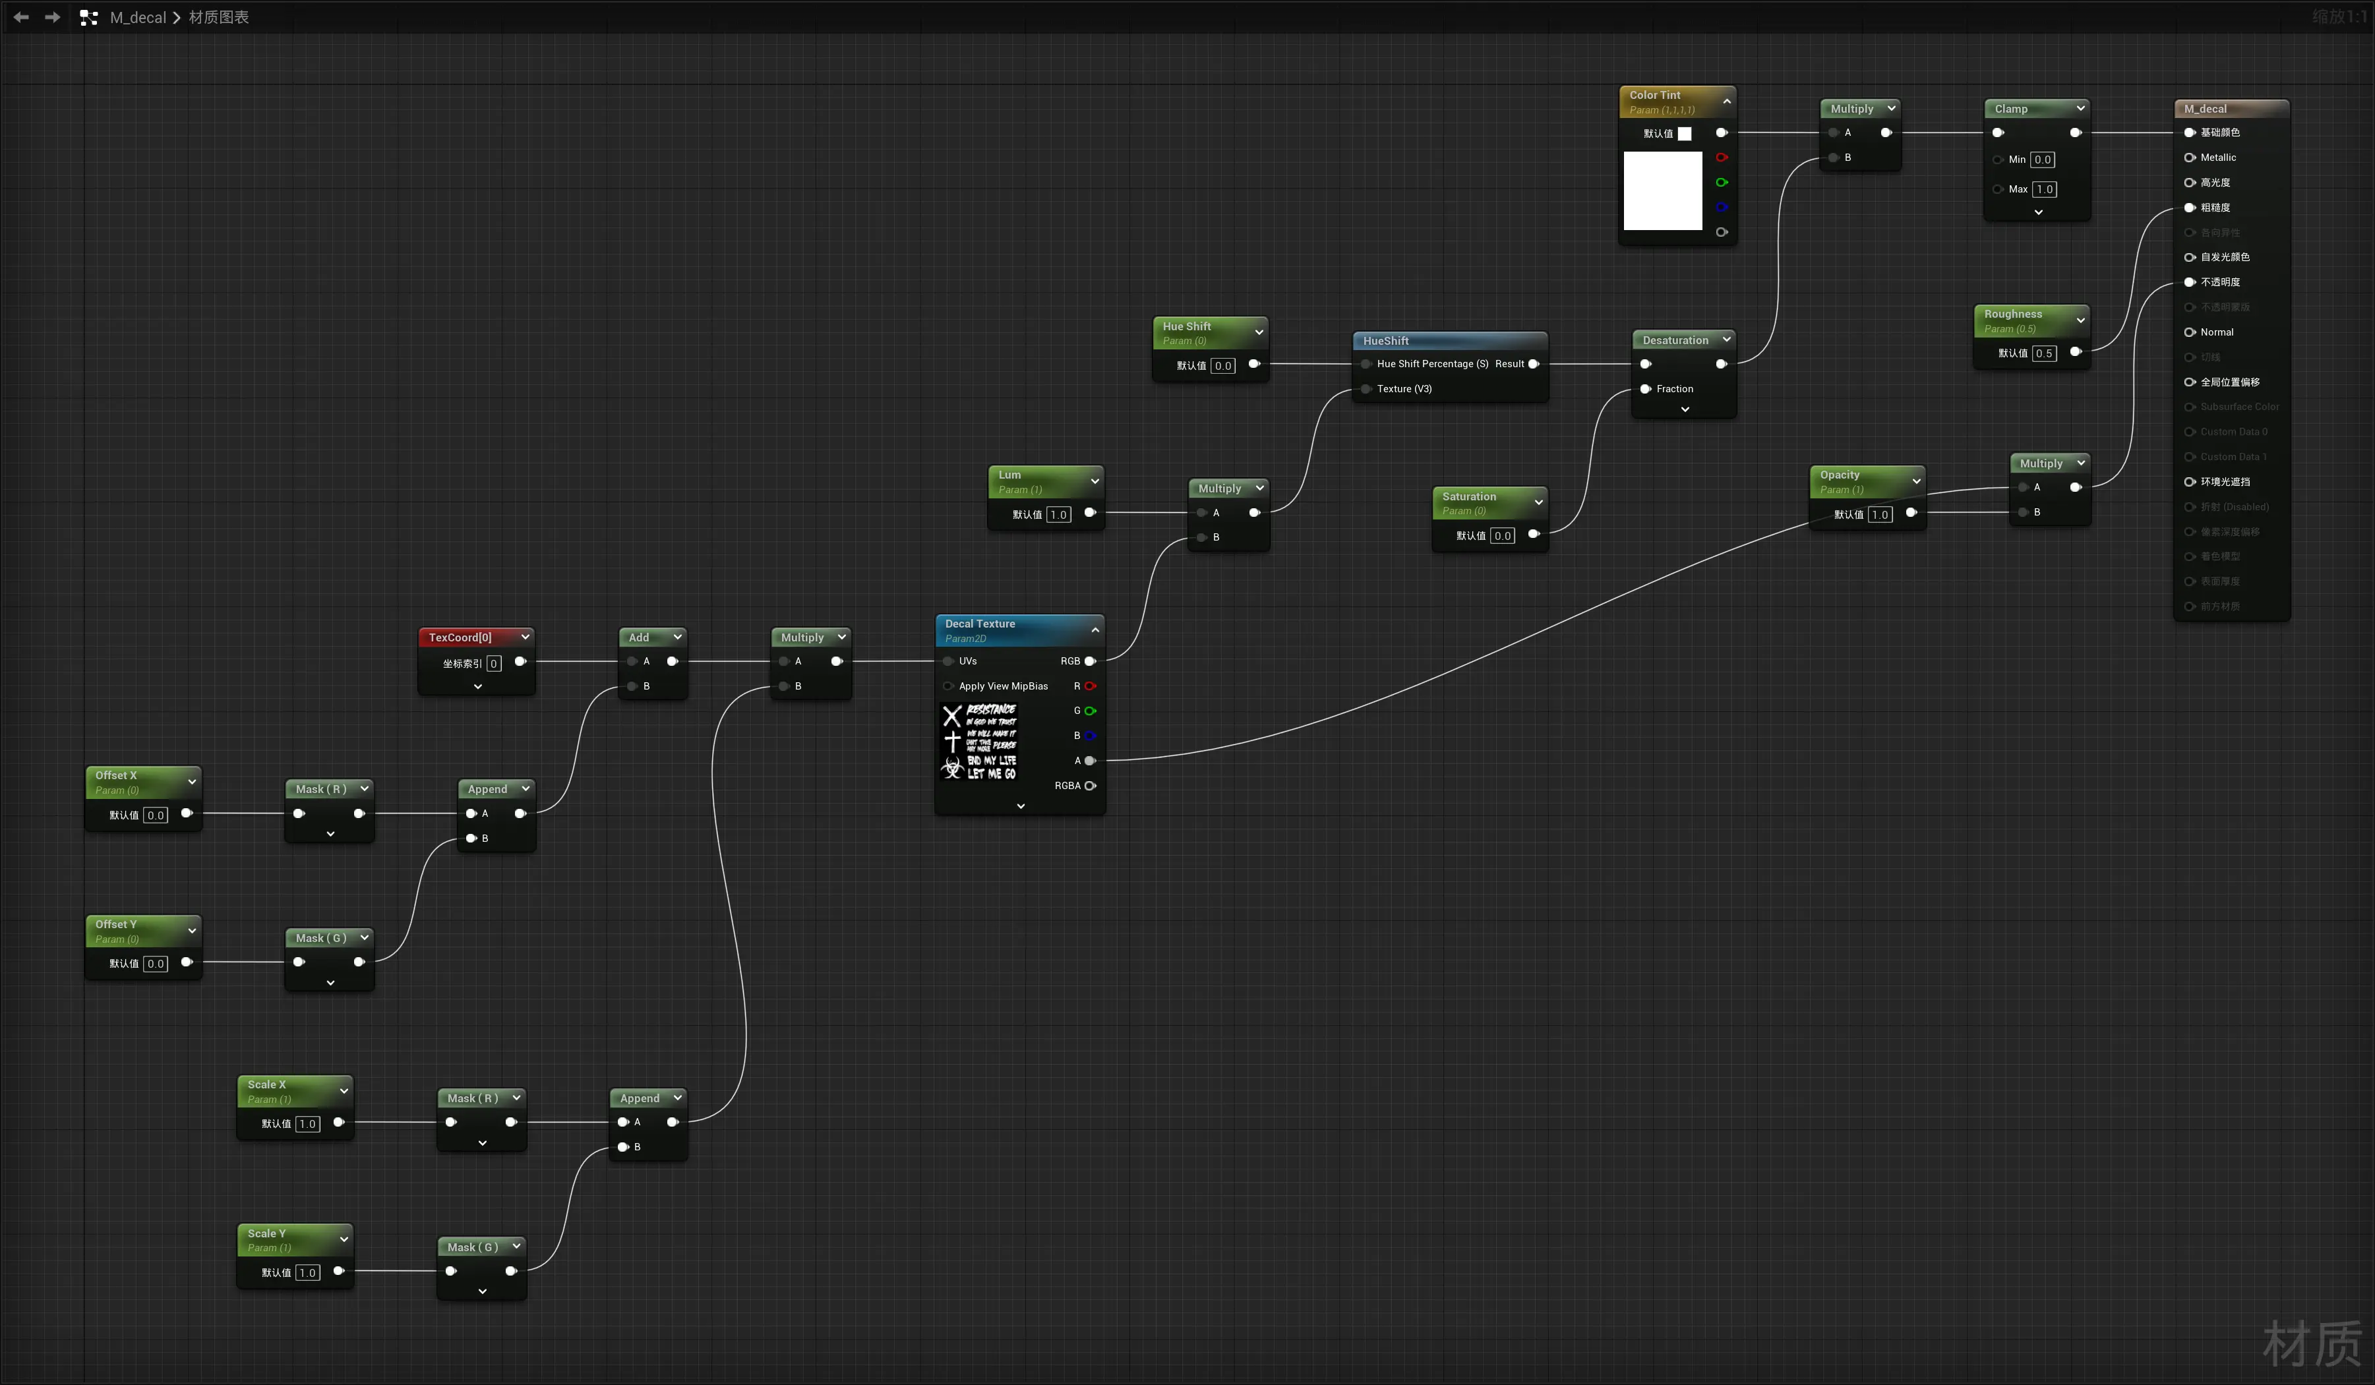Click the HueShift Result output pin
Screen dimensions: 2375x1385
1534,364
